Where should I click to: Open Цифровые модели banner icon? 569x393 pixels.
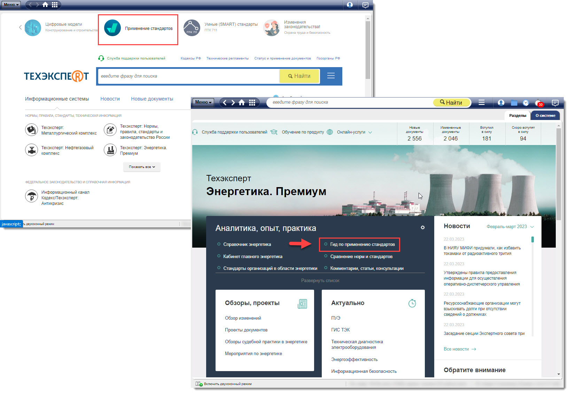click(33, 28)
